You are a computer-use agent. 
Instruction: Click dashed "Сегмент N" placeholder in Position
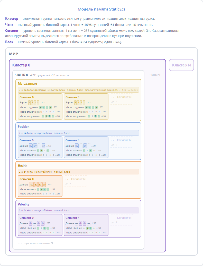(122, 142)
